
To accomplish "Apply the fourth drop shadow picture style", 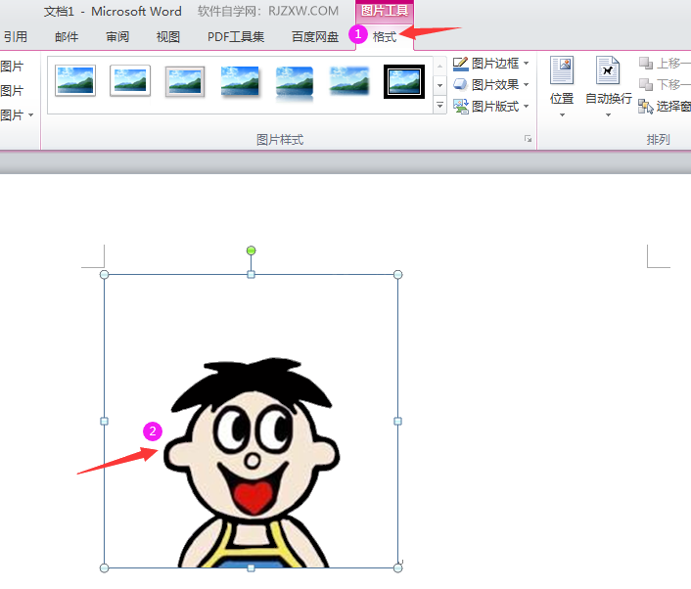I will (240, 80).
